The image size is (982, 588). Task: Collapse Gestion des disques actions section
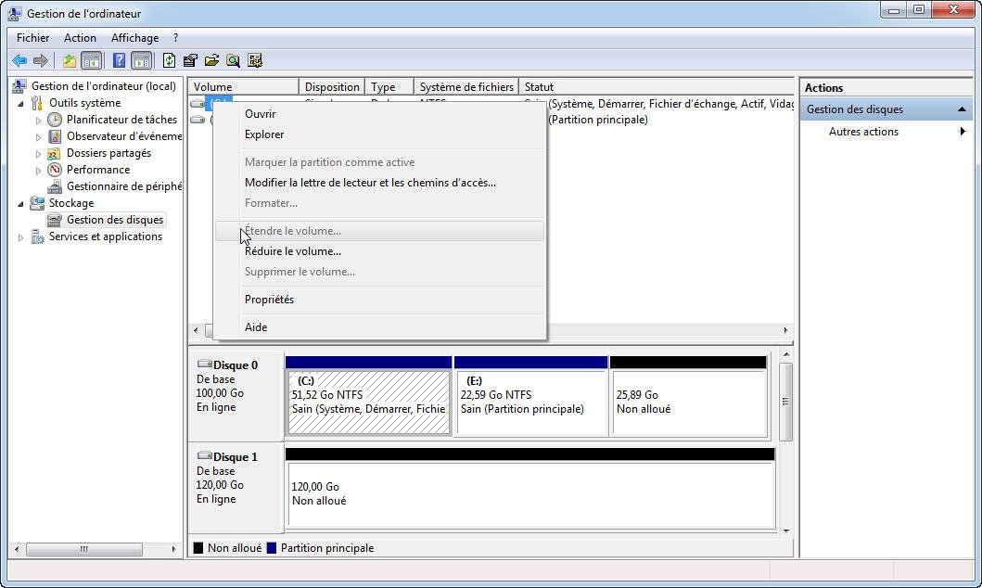[962, 109]
